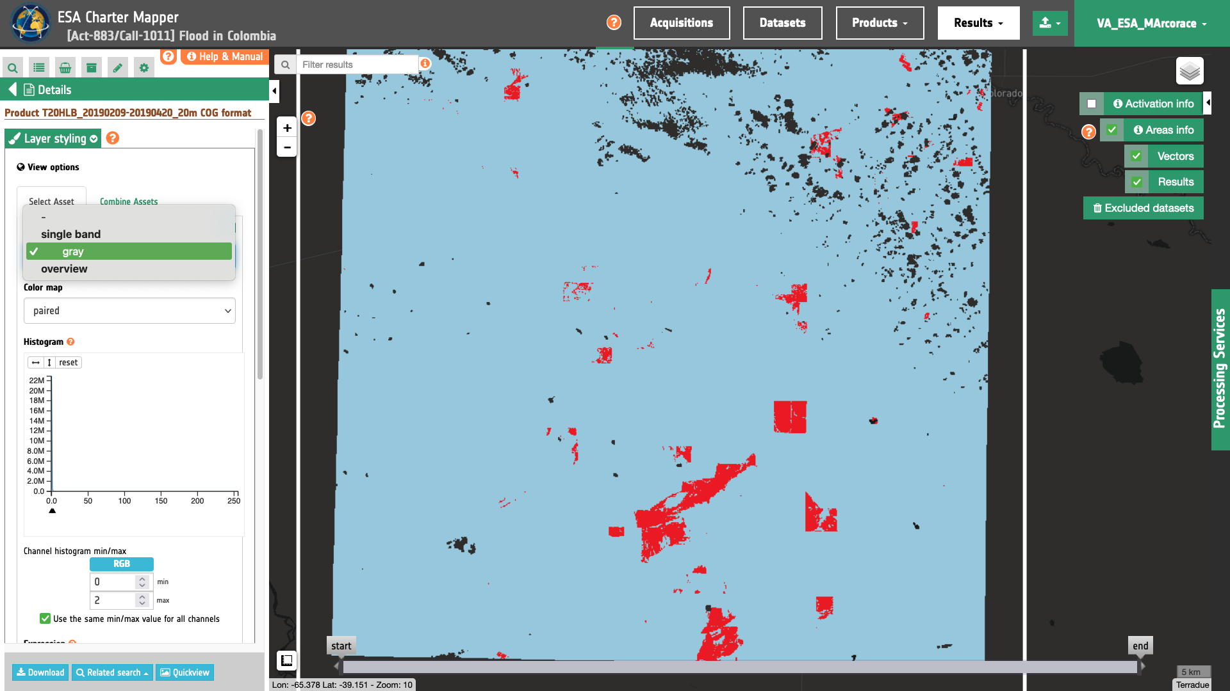Open the settings gear icon
The width and height of the screenshot is (1230, 691).
pos(144,67)
